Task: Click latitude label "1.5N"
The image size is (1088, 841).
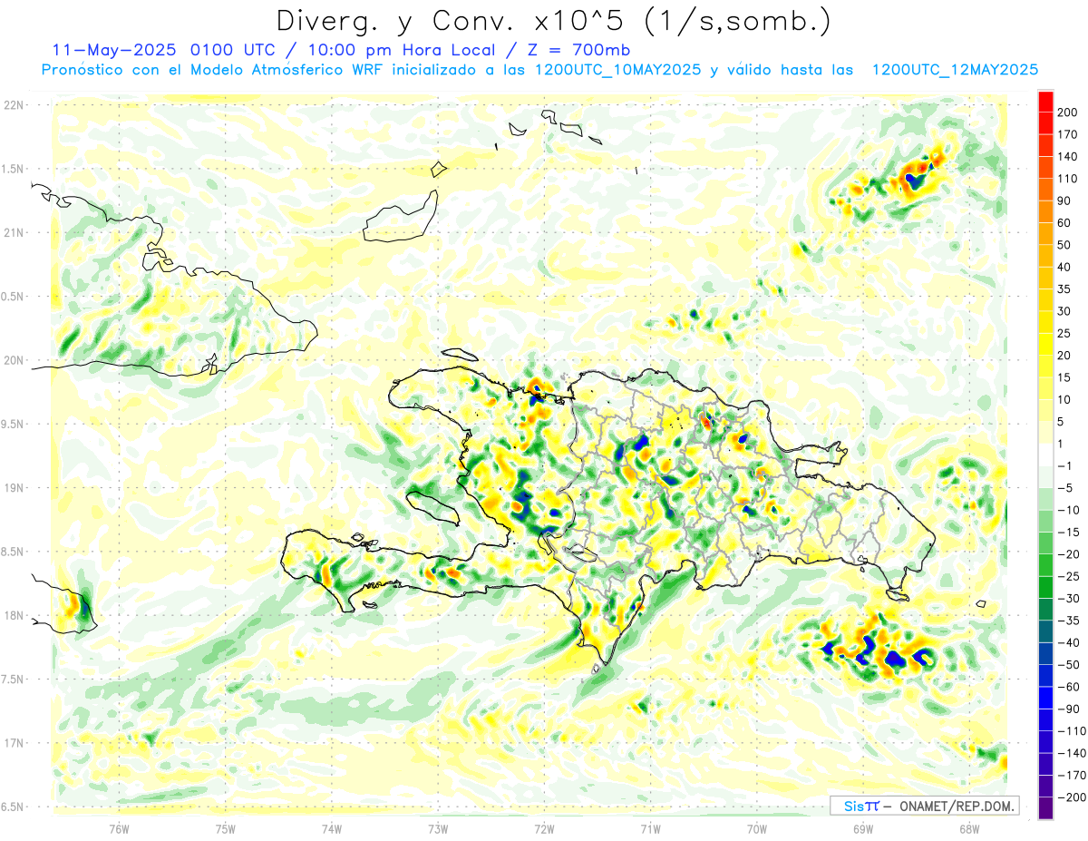Action: coord(13,169)
